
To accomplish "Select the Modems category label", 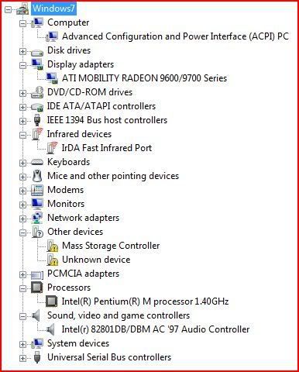I will 66,190.
